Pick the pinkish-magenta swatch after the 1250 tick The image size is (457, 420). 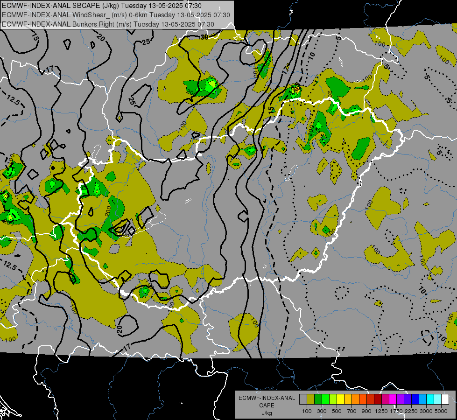[x=385, y=399]
